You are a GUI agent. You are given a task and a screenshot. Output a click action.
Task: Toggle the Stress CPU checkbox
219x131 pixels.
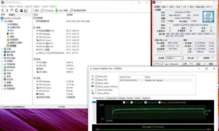click(x=96, y=76)
